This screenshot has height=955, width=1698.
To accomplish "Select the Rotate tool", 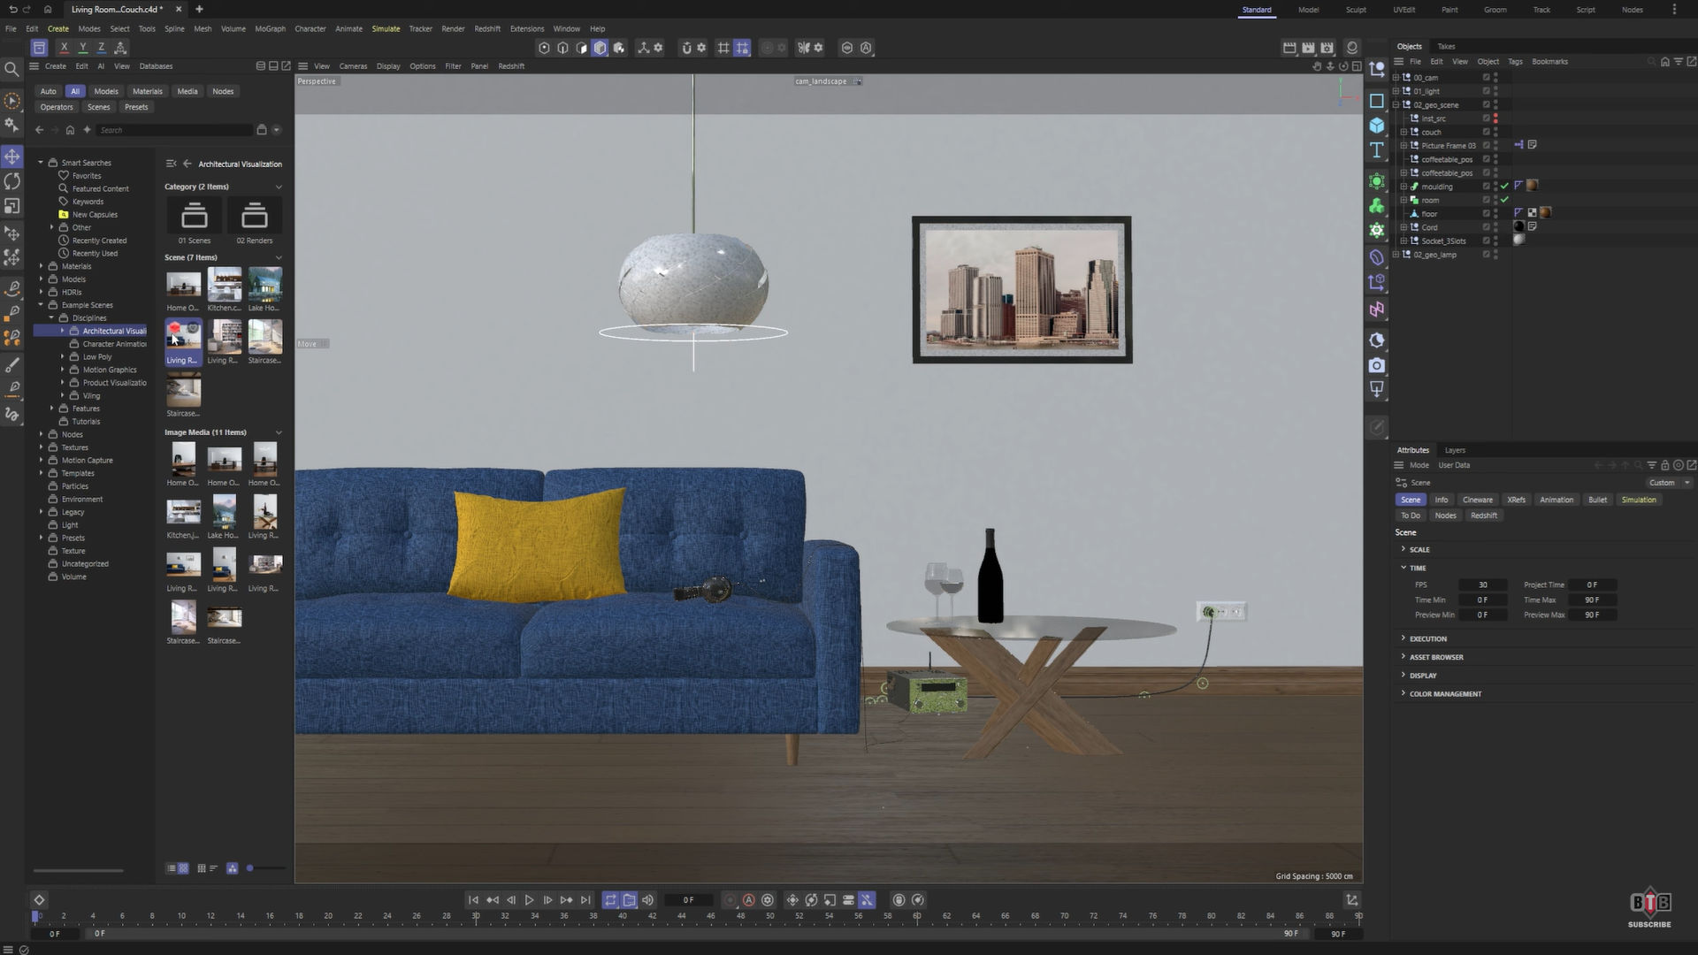I will tap(12, 181).
